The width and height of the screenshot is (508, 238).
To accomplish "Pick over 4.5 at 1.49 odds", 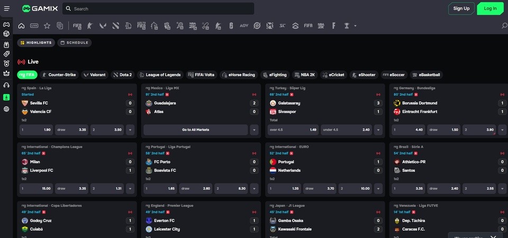I will (x=293, y=130).
